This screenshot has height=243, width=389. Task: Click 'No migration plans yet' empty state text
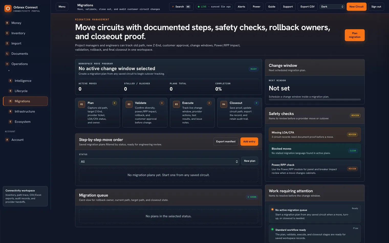point(169,175)
